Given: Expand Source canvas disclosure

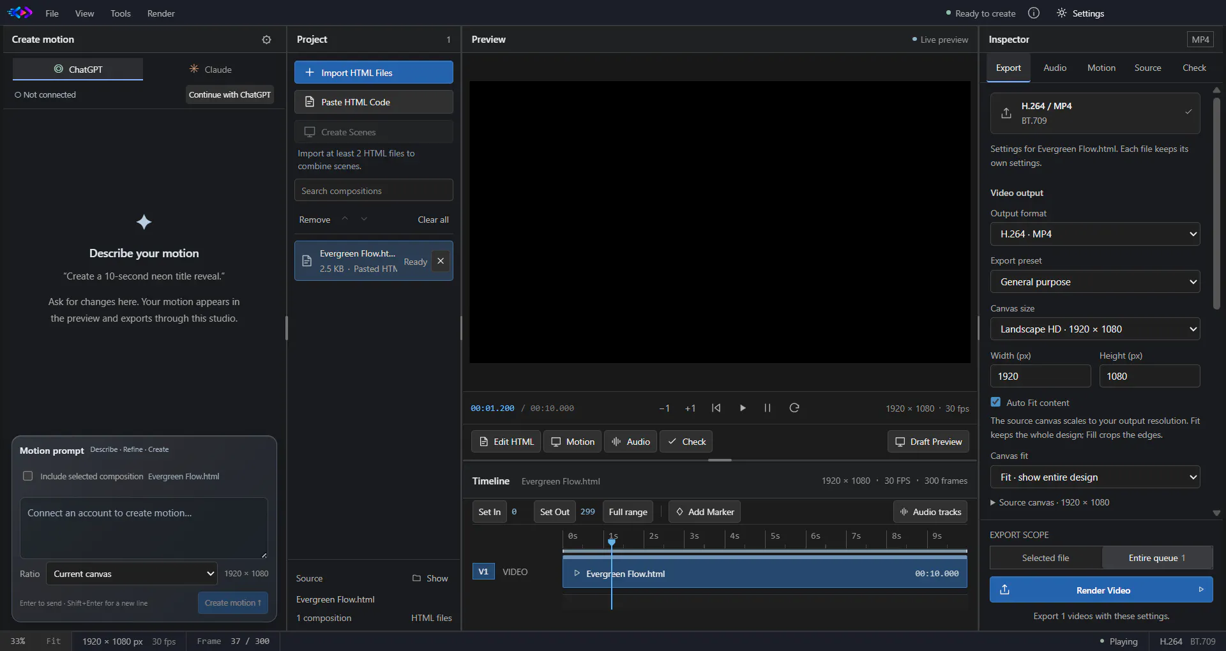Looking at the screenshot, I should pos(1050,502).
